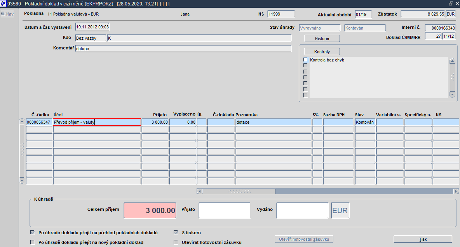Restore the window using the title bar button
The image size is (460, 247).
451,4
